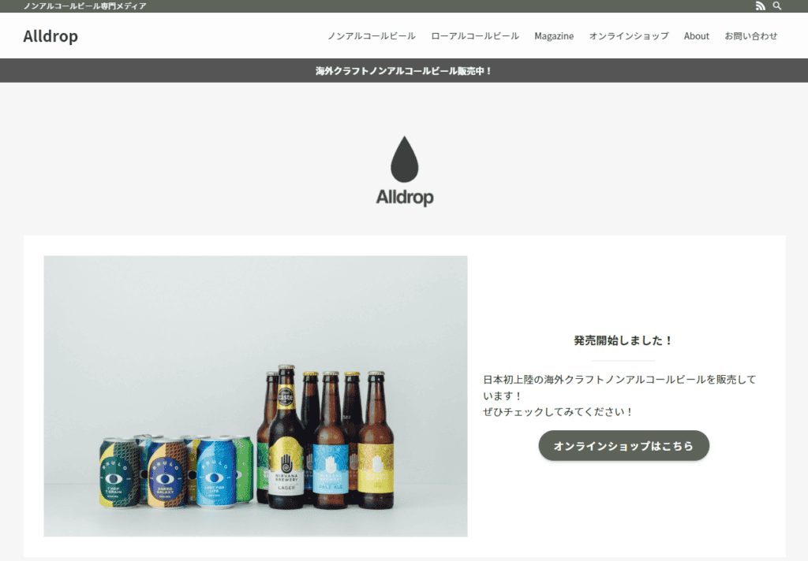Open the Magazine menu item

coord(554,36)
